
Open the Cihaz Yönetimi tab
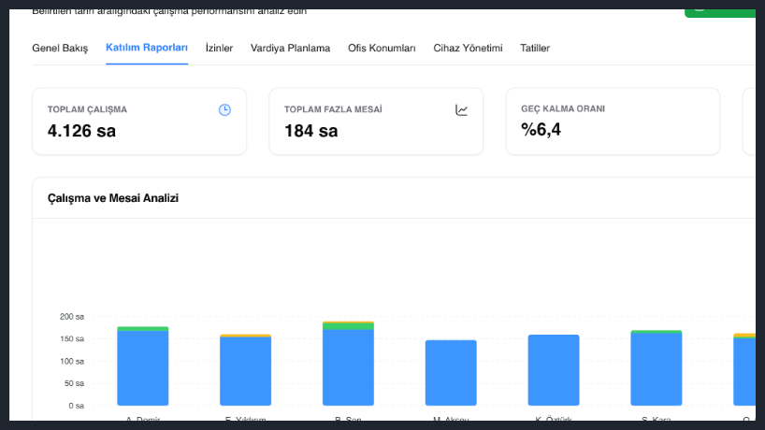(468, 49)
